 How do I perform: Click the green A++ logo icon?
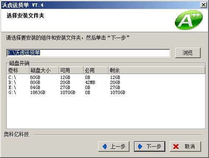tap(189, 20)
